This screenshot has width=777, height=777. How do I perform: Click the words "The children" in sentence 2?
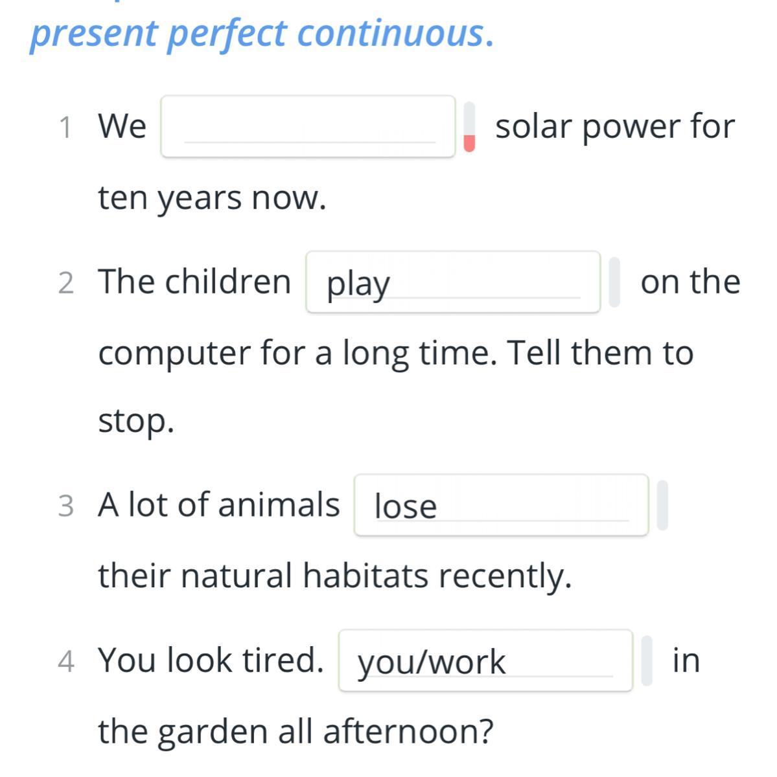tap(194, 282)
